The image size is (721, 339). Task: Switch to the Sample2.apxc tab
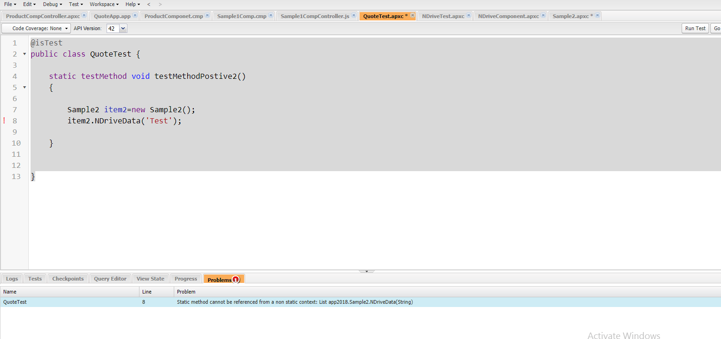(571, 15)
